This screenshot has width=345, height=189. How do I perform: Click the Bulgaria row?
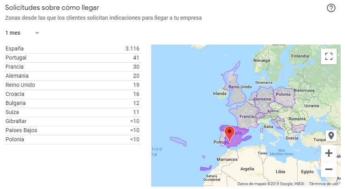73,103
